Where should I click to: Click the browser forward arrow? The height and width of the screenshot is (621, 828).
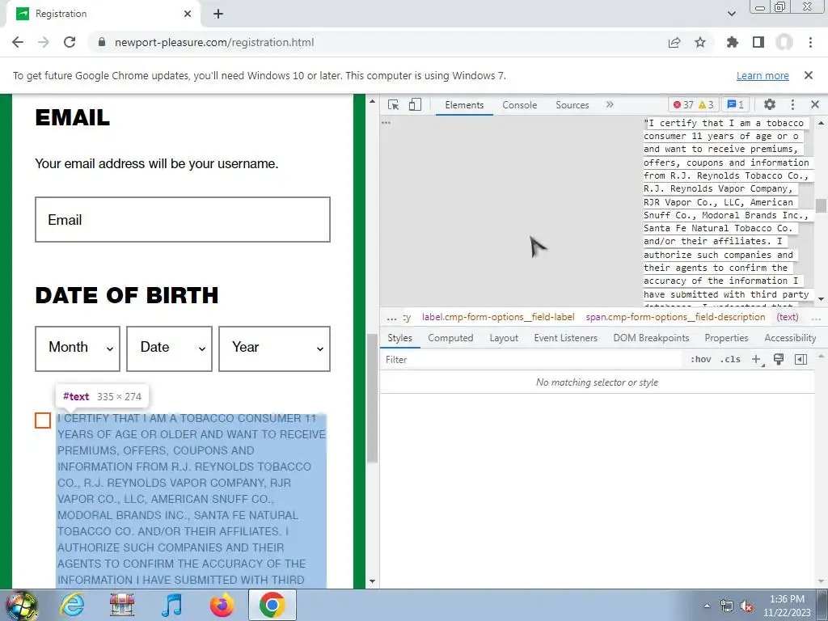point(44,42)
